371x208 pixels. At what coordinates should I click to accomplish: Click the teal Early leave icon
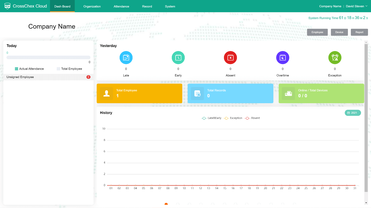[178, 58]
